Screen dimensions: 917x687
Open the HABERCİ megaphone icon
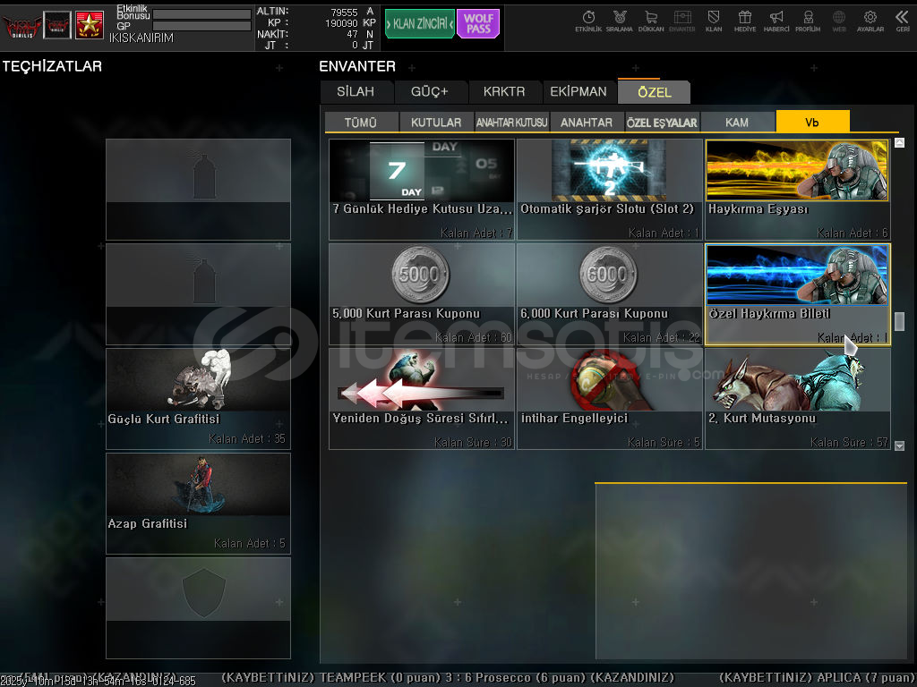point(776,21)
